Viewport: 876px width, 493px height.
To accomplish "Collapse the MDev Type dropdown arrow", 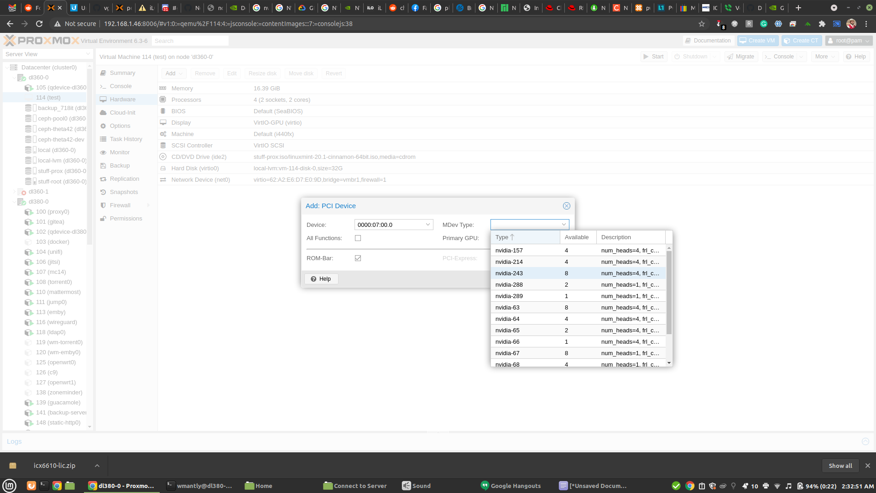I will pos(563,225).
